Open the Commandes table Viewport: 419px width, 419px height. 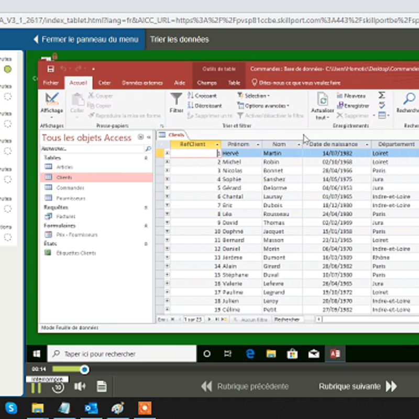(70, 188)
